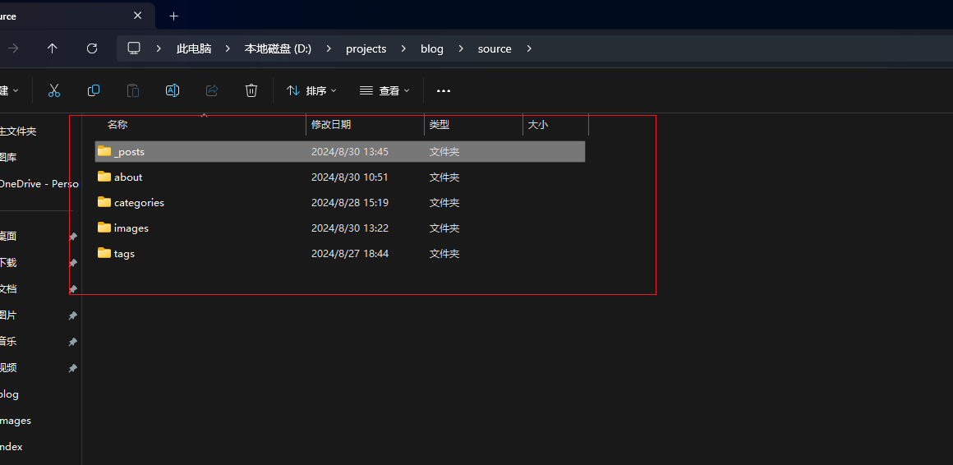Click the Rename icon in toolbar
953x465 pixels.
click(173, 90)
